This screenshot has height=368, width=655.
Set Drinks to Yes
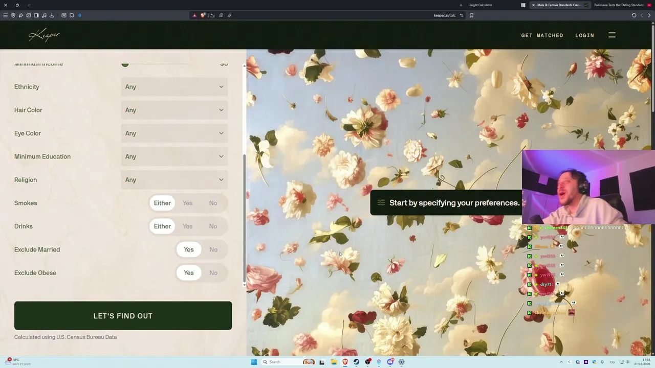click(x=188, y=226)
